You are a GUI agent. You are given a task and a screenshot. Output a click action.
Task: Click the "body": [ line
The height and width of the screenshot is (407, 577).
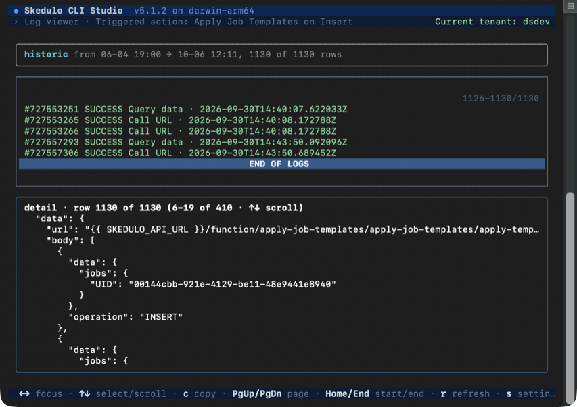70,241
